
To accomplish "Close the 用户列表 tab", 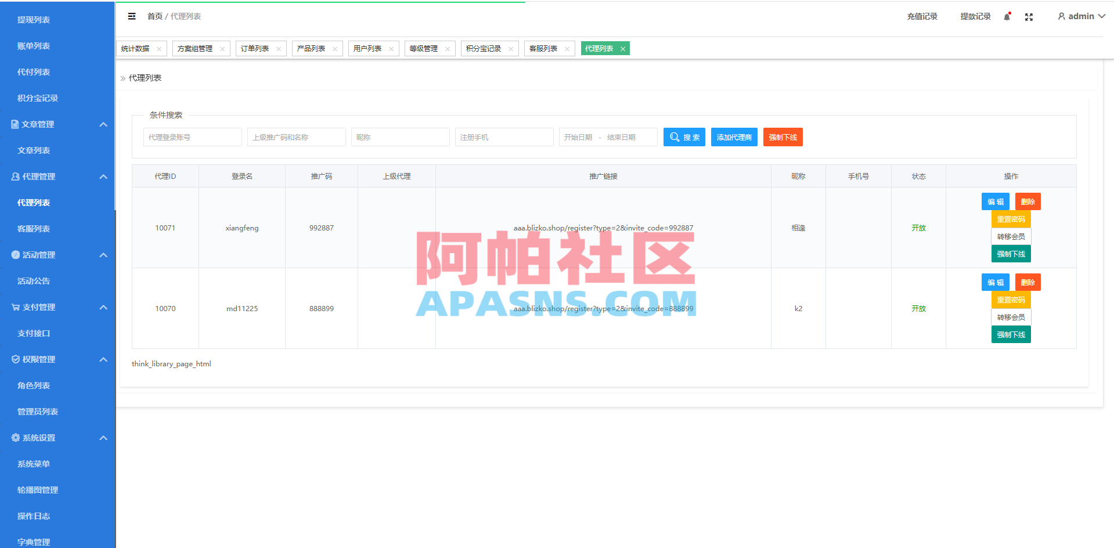I will [391, 49].
